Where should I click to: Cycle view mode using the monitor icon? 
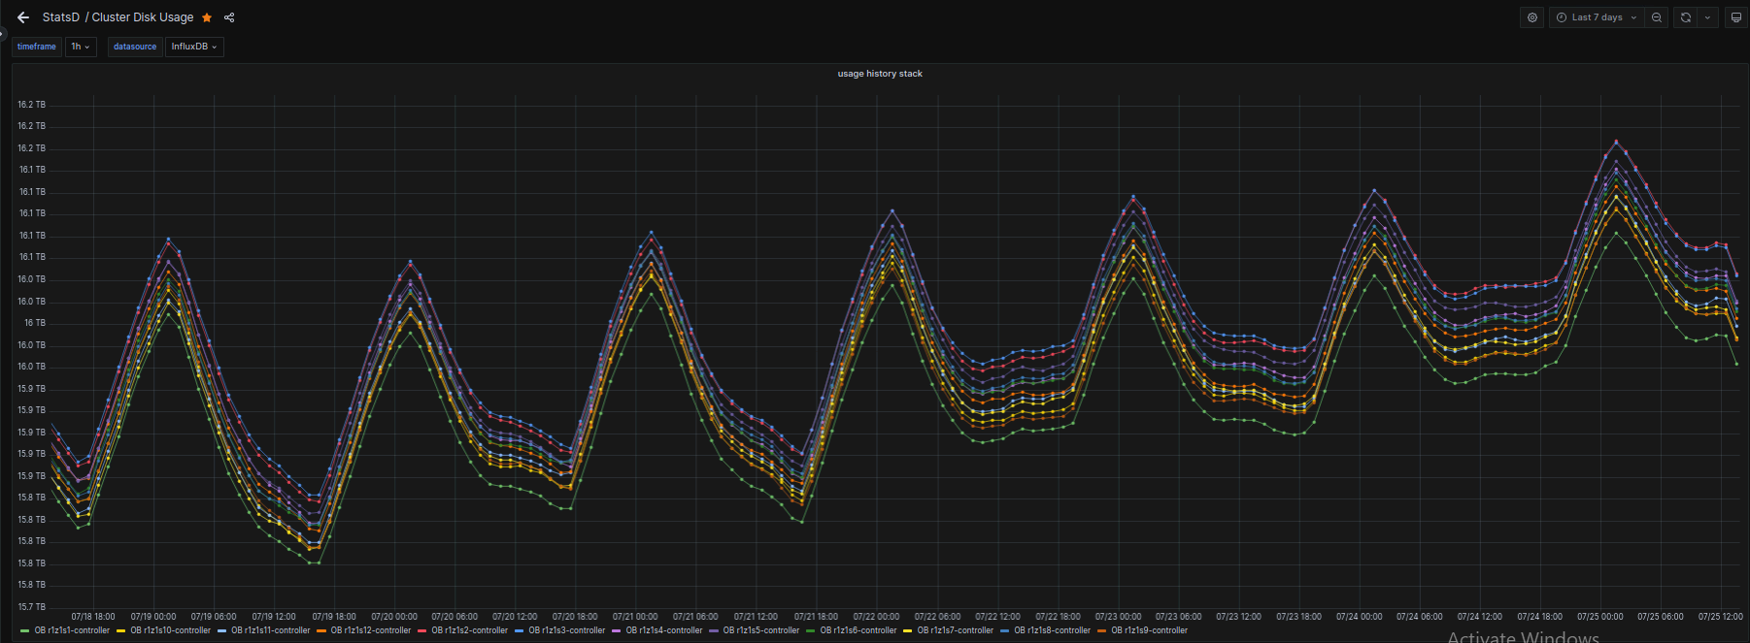click(x=1736, y=17)
